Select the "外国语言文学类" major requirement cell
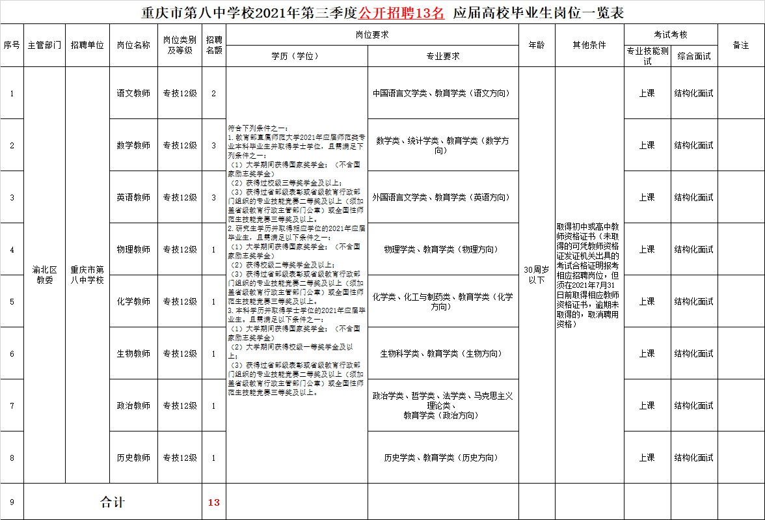Viewport: 765px width, 520px height. tap(443, 197)
